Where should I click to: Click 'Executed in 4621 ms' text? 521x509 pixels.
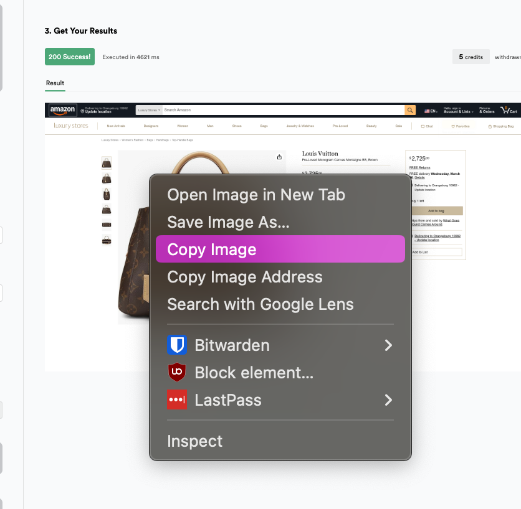coord(131,57)
